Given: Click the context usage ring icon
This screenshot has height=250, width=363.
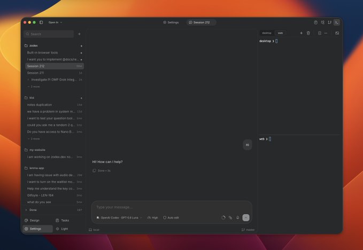Looking at the screenshot, I should (223, 217).
